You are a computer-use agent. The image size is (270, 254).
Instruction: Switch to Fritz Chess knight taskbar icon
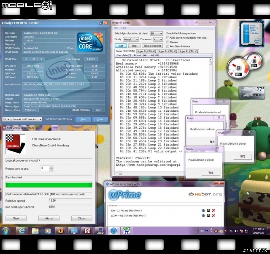pyautogui.click(x=87, y=231)
